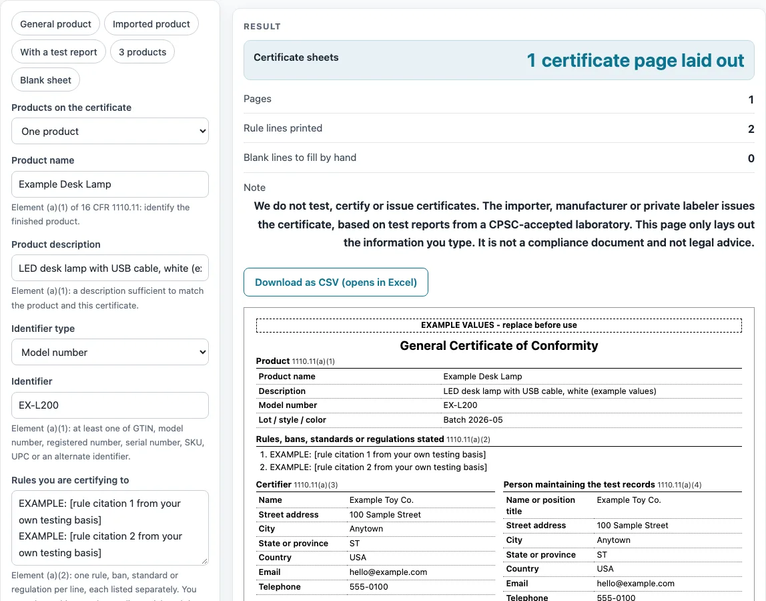Click the preview description 'LED desk lamp with USB cable, white (example values)'

pyautogui.click(x=550, y=391)
